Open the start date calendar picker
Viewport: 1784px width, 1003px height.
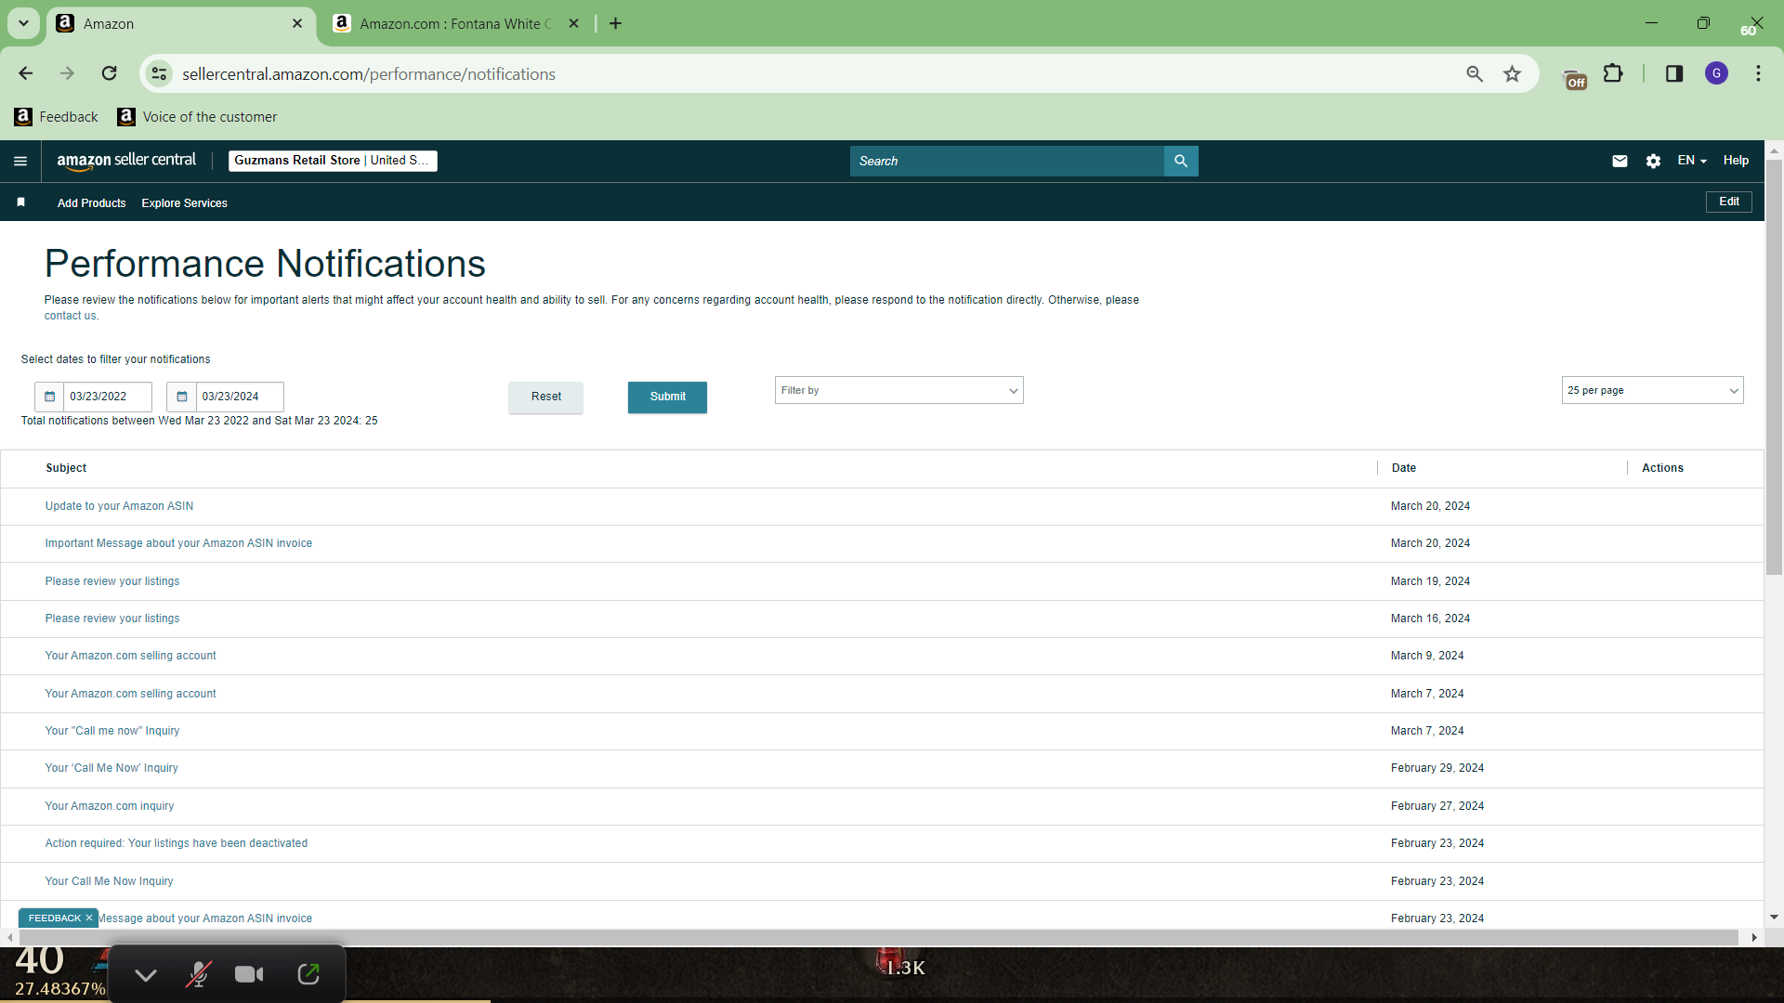[50, 397]
